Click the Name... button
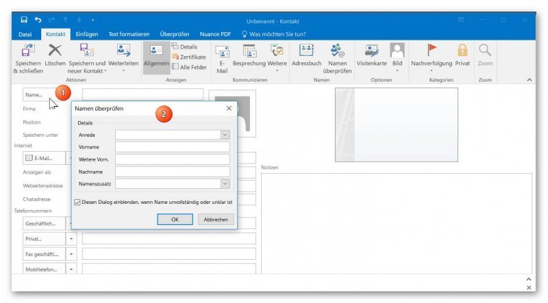Image resolution: width=548 pixels, height=303 pixels. point(38,94)
